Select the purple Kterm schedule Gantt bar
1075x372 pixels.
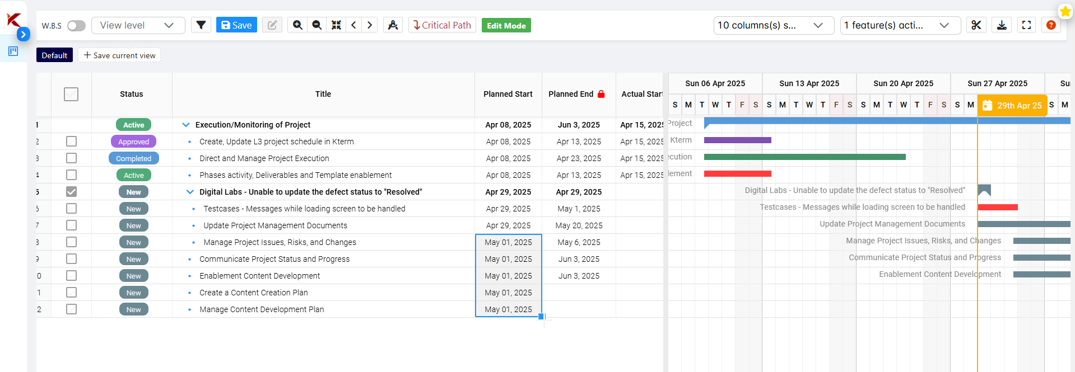point(738,140)
